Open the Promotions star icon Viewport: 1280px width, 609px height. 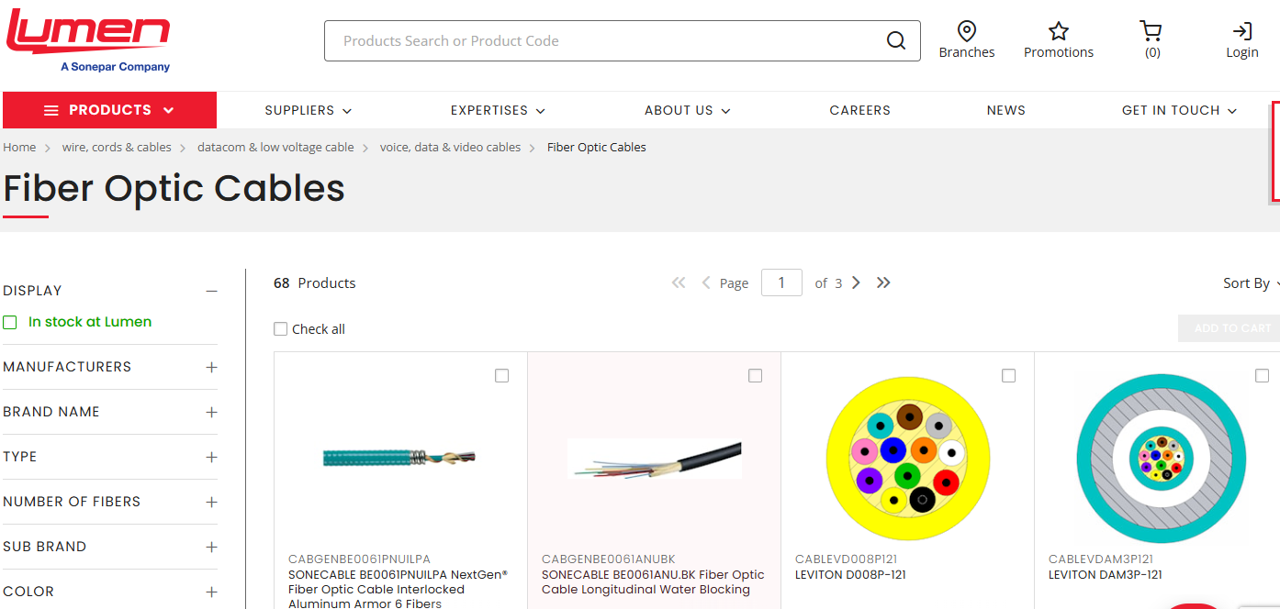point(1058,32)
